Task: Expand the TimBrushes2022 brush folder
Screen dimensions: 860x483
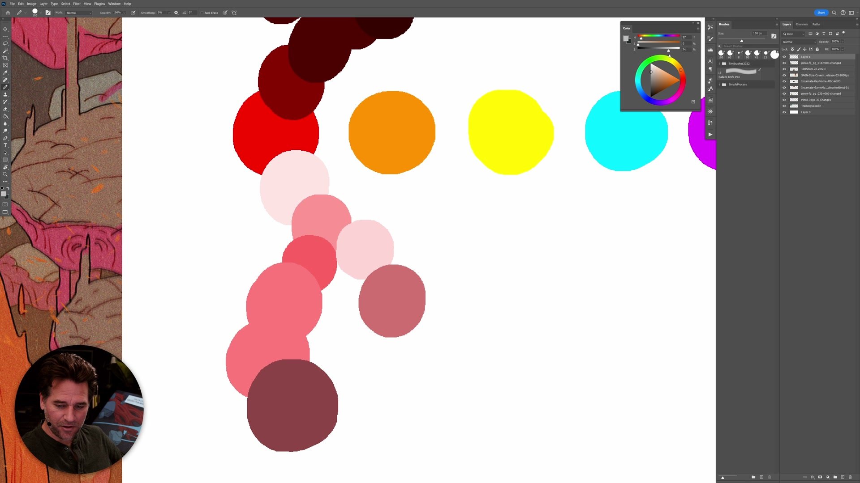Action: (x=720, y=64)
